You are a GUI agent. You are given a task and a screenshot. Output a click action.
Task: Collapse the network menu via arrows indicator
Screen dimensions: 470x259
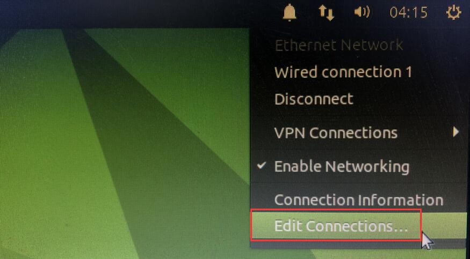click(326, 13)
